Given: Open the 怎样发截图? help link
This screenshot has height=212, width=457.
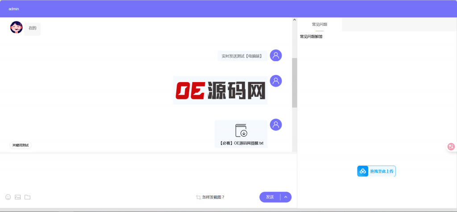Looking at the screenshot, I should click(x=213, y=197).
